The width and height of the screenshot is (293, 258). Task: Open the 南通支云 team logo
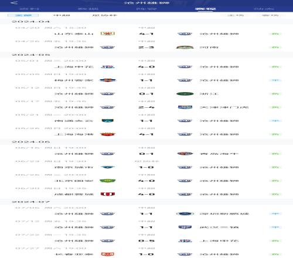[107, 121]
